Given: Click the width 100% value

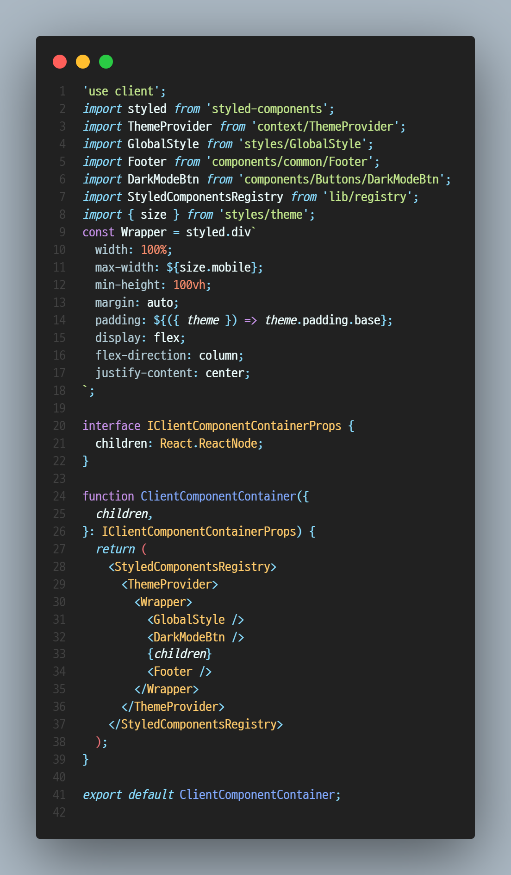Looking at the screenshot, I should [154, 250].
